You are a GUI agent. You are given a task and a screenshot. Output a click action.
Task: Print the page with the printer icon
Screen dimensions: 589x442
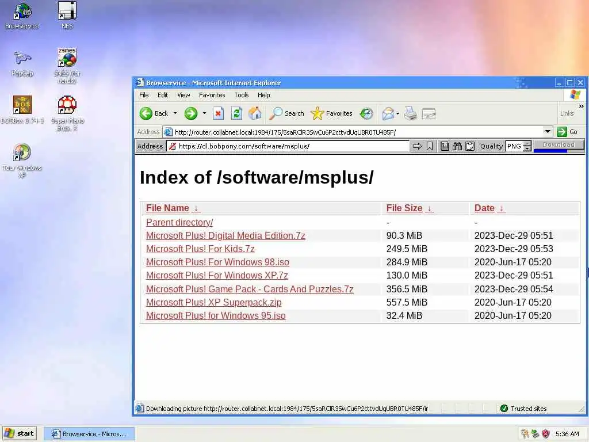[x=411, y=113]
